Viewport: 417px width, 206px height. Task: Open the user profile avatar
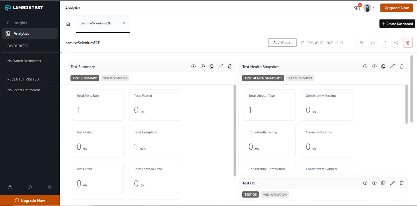(x=367, y=8)
